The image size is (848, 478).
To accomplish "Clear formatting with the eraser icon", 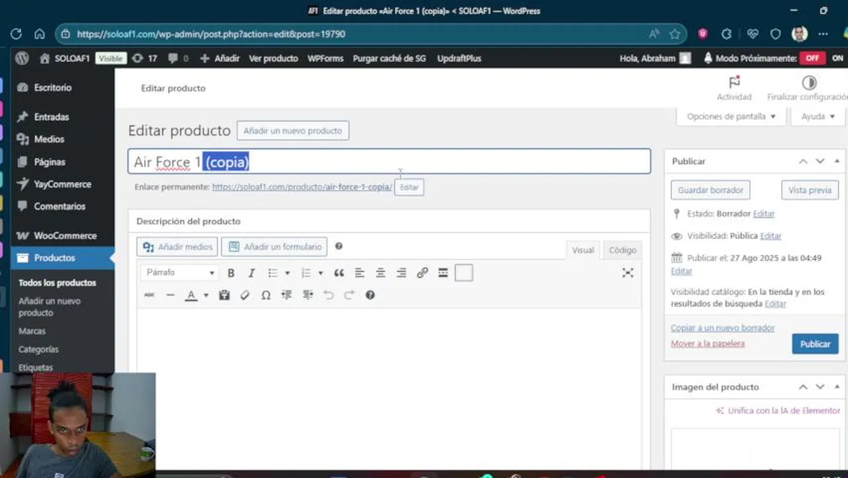I will [245, 295].
